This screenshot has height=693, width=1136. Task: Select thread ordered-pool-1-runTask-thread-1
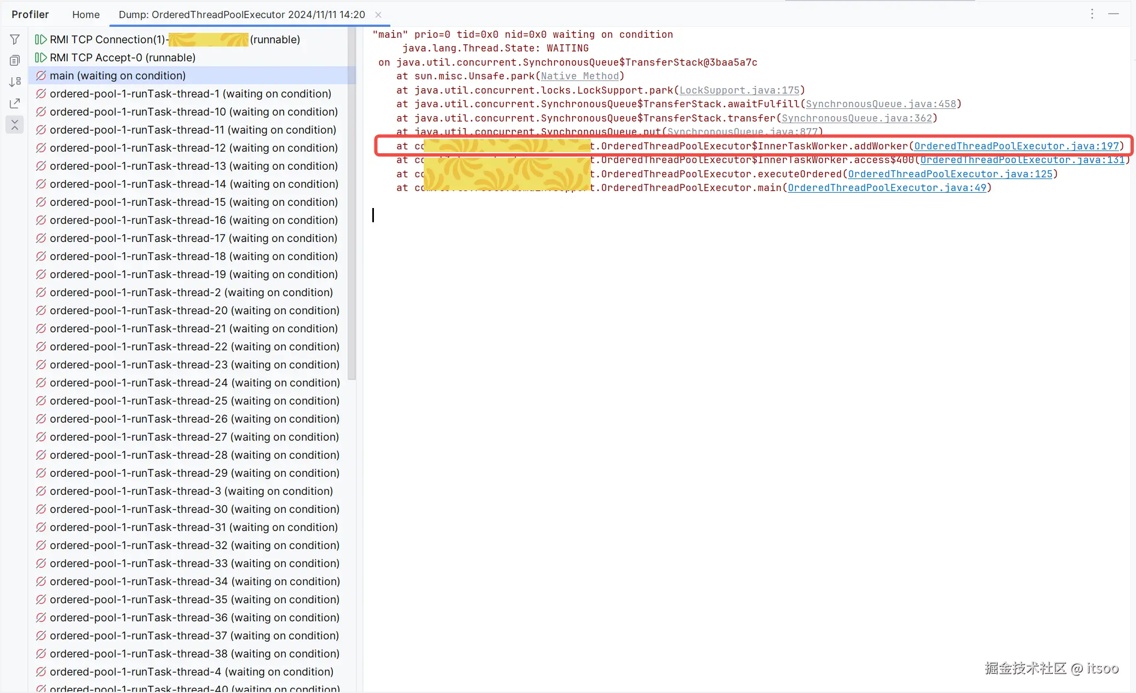[x=190, y=94]
